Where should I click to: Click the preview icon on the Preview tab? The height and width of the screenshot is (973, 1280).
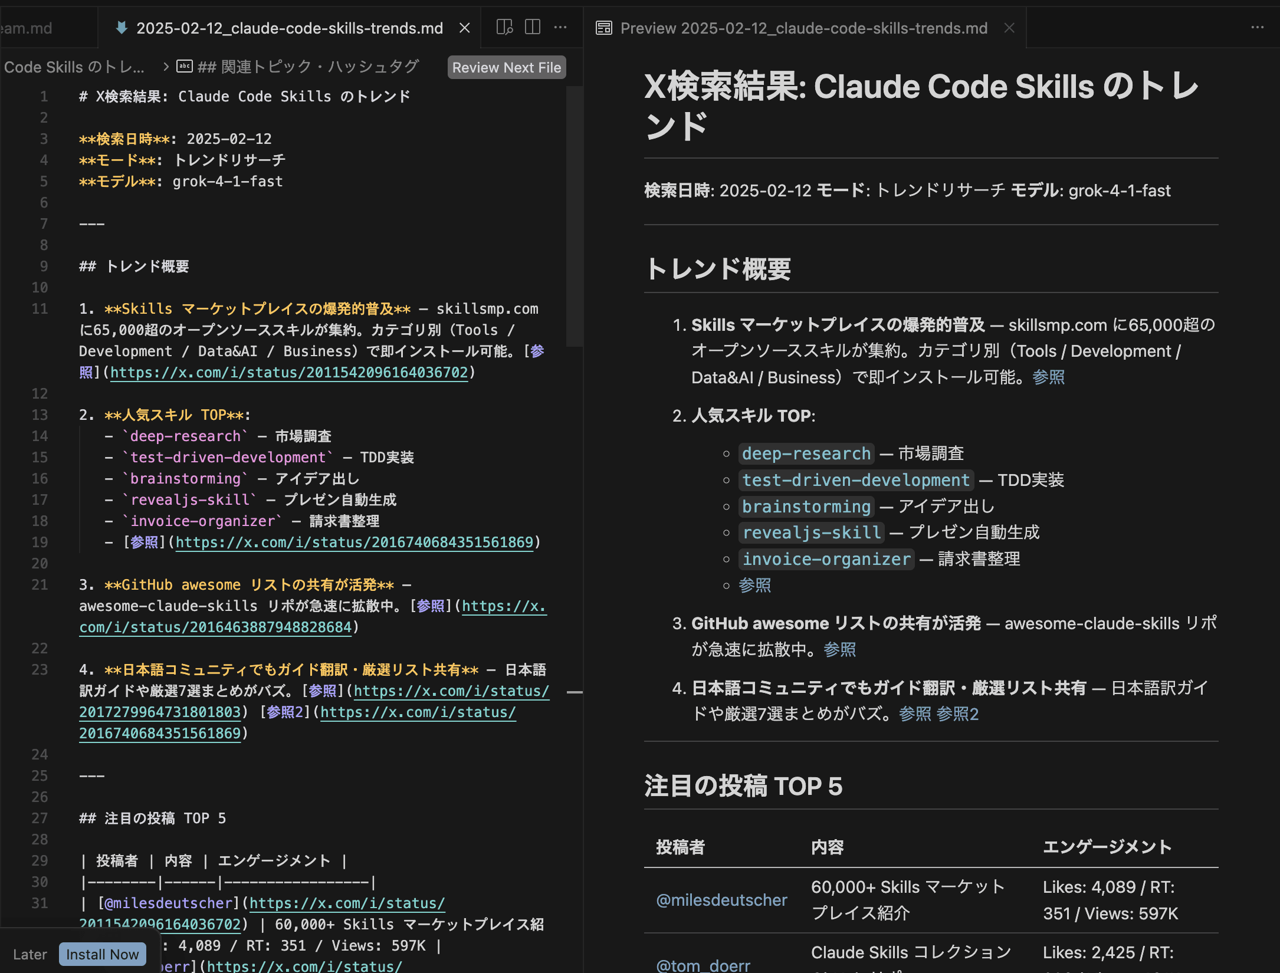[604, 28]
